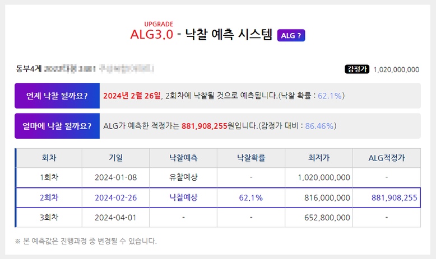Click the 2024-02-26 date in the table
This screenshot has width=436, height=259.
pyautogui.click(x=116, y=197)
